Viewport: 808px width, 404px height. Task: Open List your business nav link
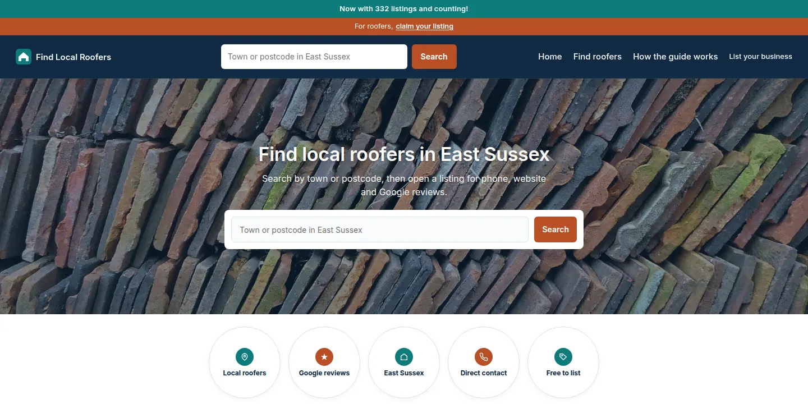(760, 57)
